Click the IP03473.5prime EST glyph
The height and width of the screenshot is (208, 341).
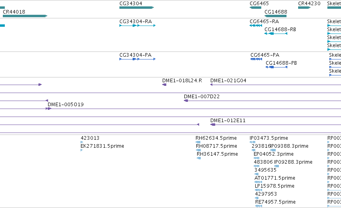pos(252,142)
